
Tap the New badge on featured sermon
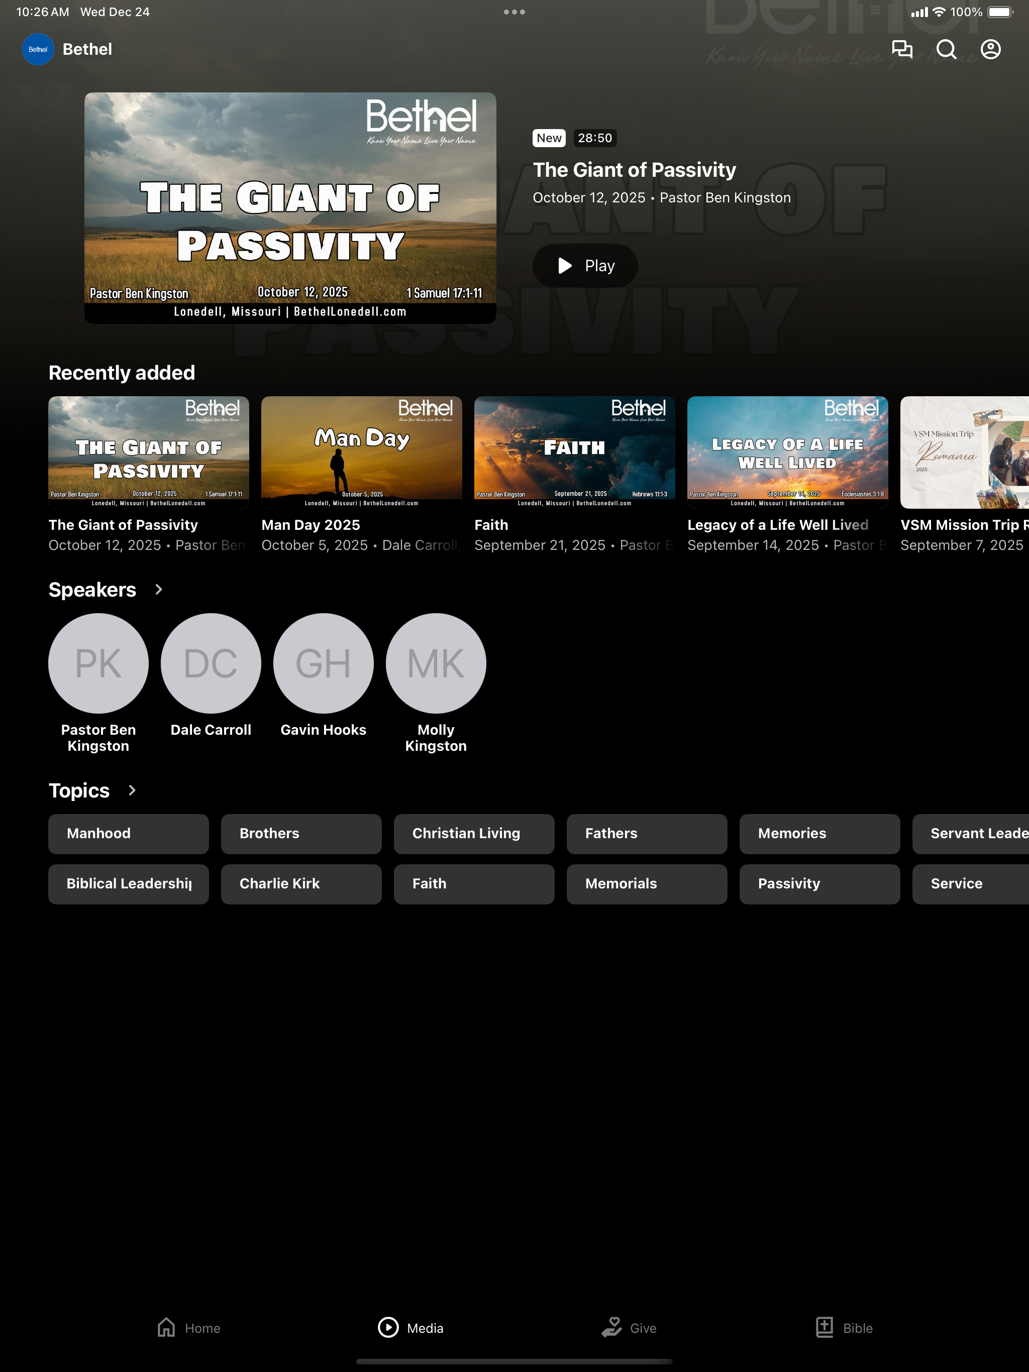pyautogui.click(x=549, y=138)
